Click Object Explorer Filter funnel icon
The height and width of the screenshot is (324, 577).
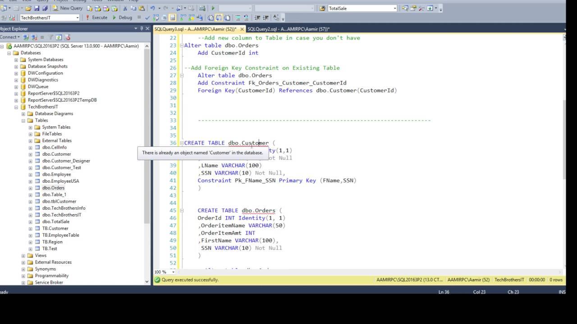coord(51,37)
